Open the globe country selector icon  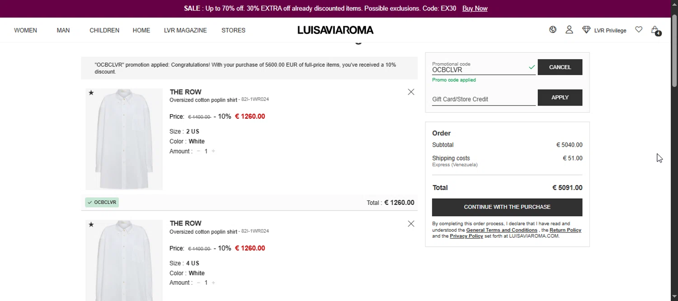tap(553, 30)
